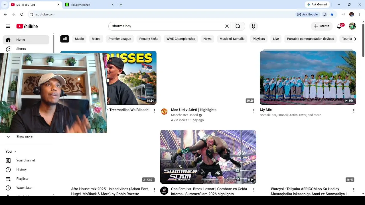Screen dimensions: 365x205
Task: Bookmark this page with the star icon
Action: (x=332, y=14)
